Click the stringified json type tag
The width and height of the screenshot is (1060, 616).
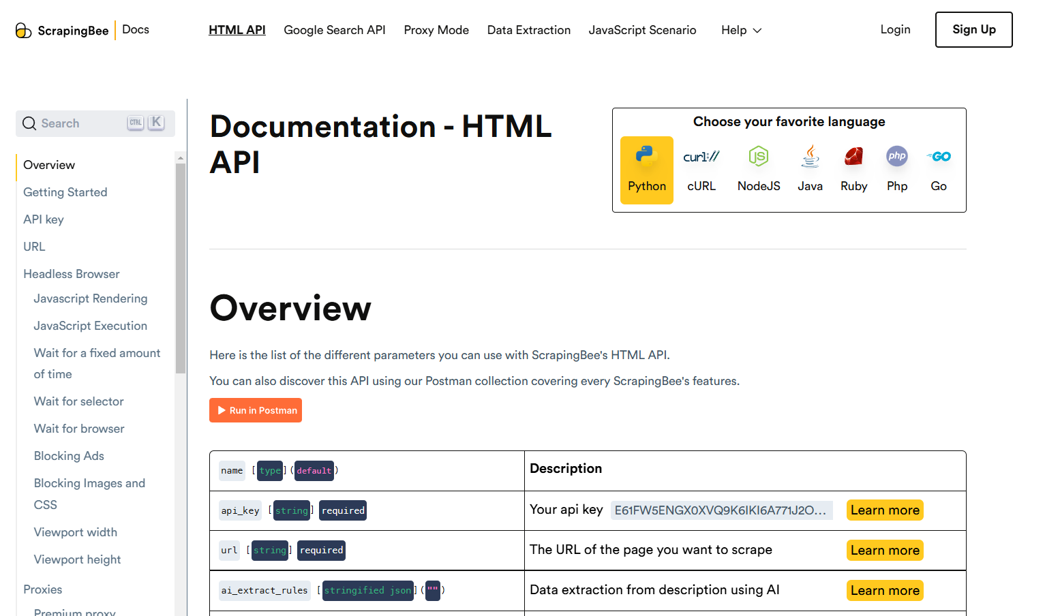tap(368, 591)
